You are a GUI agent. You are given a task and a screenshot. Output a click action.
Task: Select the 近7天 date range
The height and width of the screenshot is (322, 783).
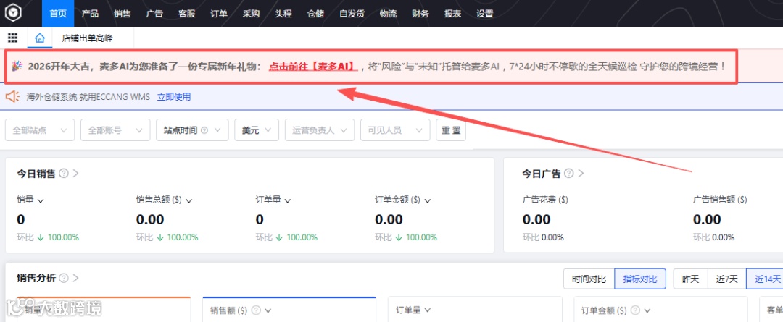coord(726,279)
